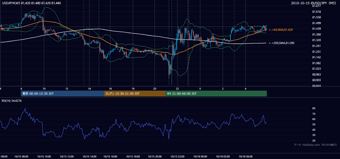Click price level 81.380 on axis
Image resolution: width=340 pixels, height=159 pixels.
click(317, 34)
